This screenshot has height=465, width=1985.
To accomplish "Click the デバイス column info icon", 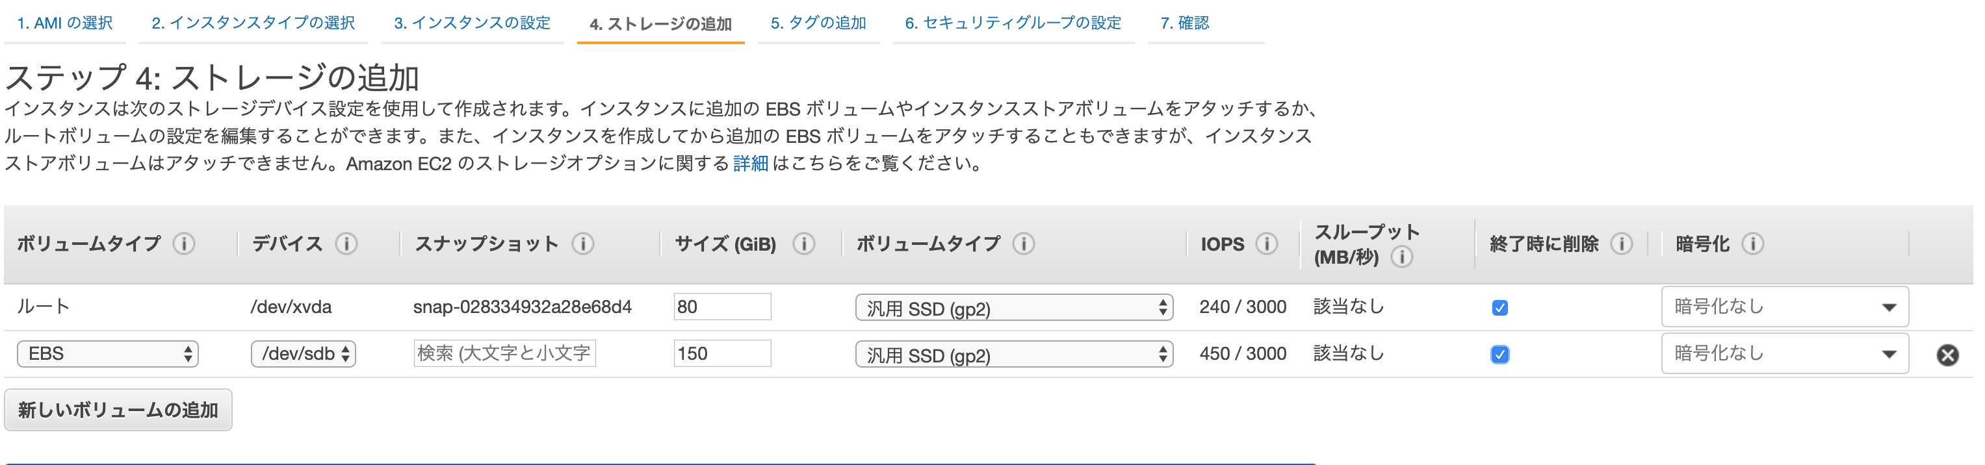I will click(x=347, y=244).
